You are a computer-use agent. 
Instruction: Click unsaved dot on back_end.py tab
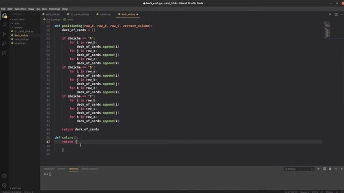point(138,14)
